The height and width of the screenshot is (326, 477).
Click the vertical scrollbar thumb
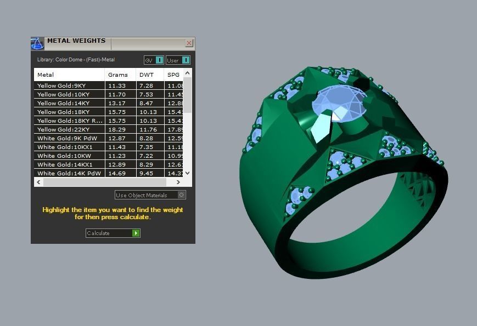187,95
